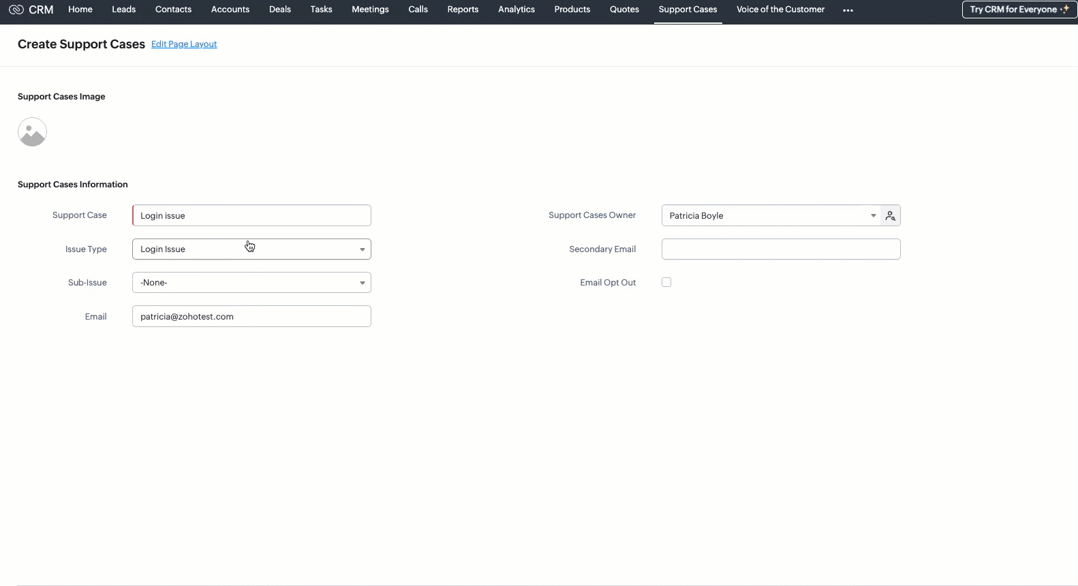1078x586 pixels.
Task: Open the user lookup icon beside owner
Action: 890,216
